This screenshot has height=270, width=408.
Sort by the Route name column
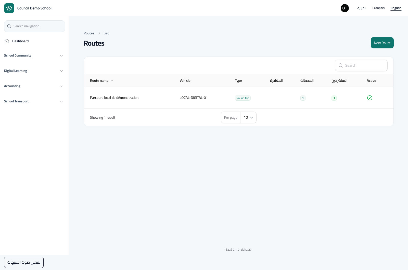pos(101,80)
